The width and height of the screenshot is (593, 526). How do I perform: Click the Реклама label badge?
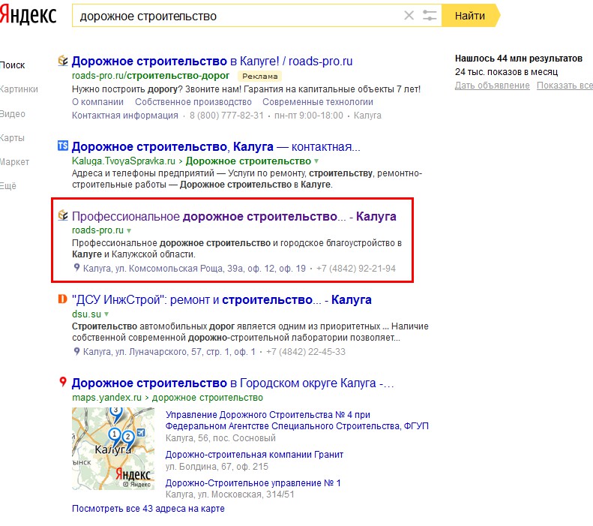260,76
